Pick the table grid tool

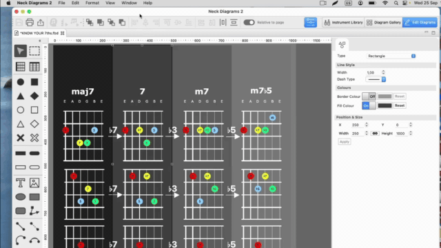[x=34, y=67]
